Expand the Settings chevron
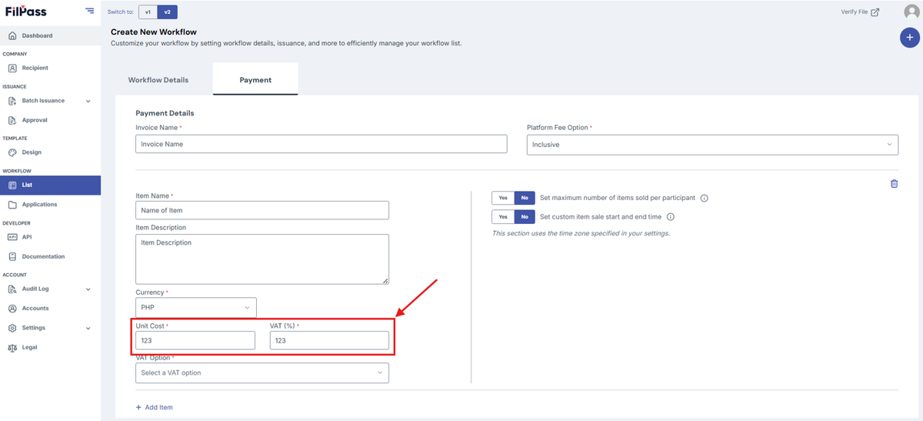The image size is (923, 421). click(88, 328)
